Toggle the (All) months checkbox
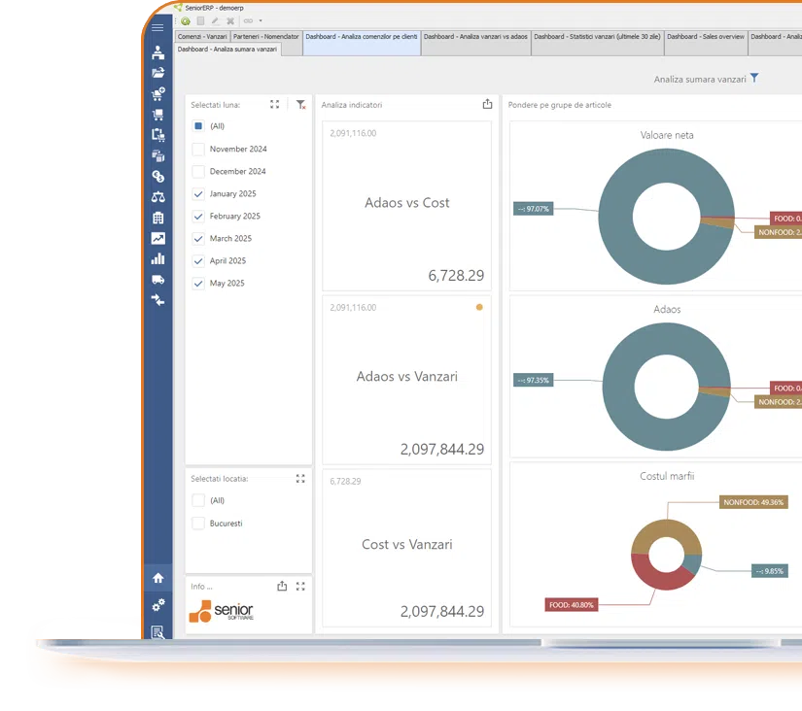Viewport: 802px width, 711px height. click(x=198, y=126)
